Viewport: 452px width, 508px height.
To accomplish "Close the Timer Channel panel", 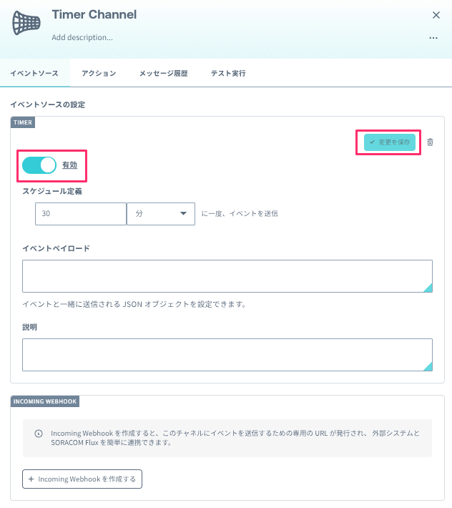I will click(x=436, y=15).
